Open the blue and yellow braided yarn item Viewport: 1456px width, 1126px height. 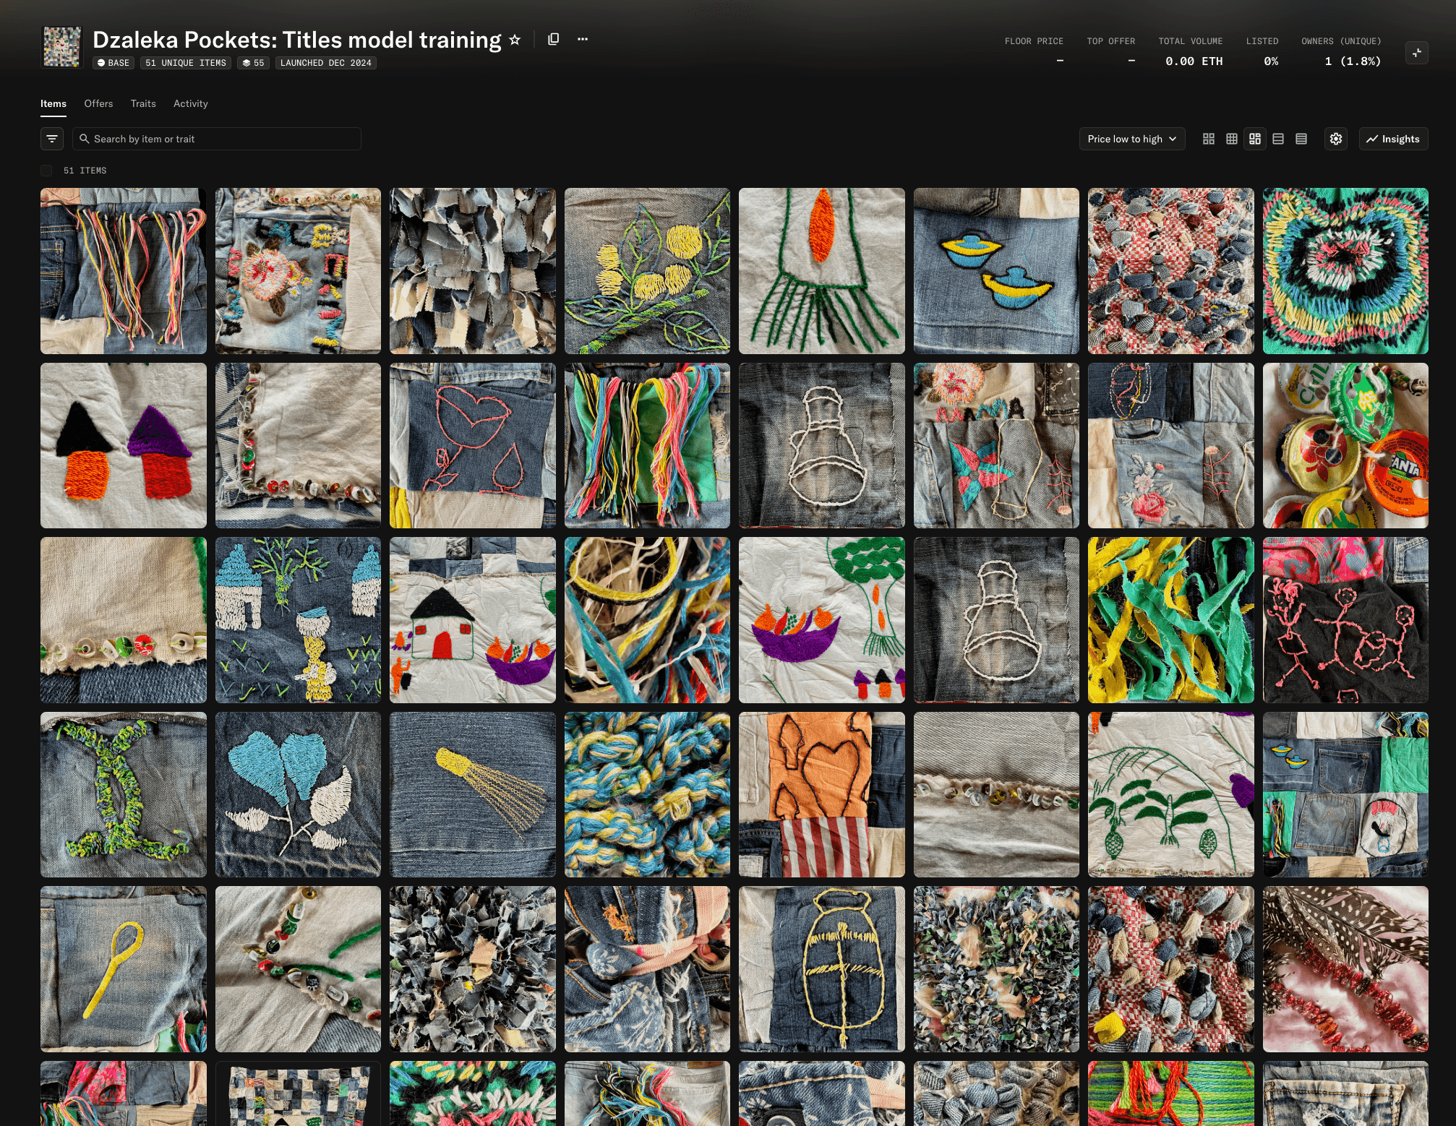point(647,794)
